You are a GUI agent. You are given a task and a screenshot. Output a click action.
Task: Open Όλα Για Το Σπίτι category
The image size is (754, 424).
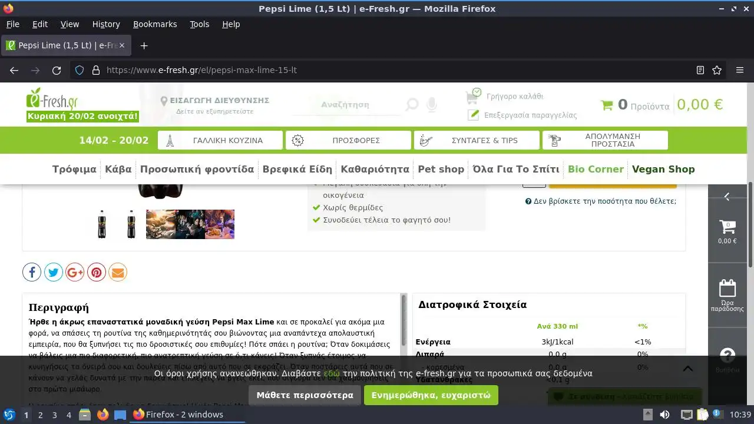[516, 169]
